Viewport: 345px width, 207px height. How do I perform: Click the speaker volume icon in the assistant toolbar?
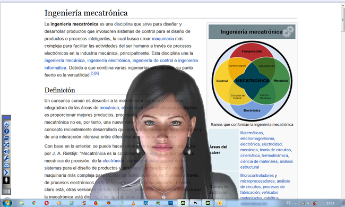pos(6,152)
